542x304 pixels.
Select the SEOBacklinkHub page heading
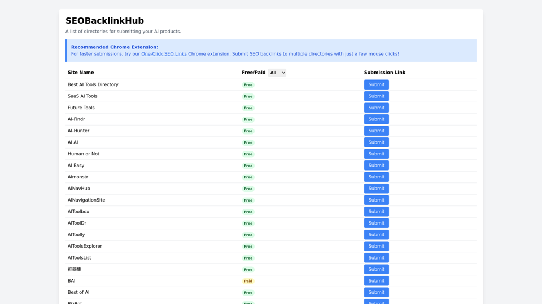pos(104,21)
